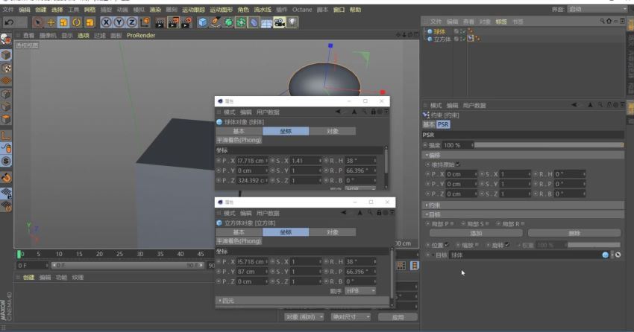Select 基本 tab in cube attribute window
Screen dimensions: 634x332
239,232
